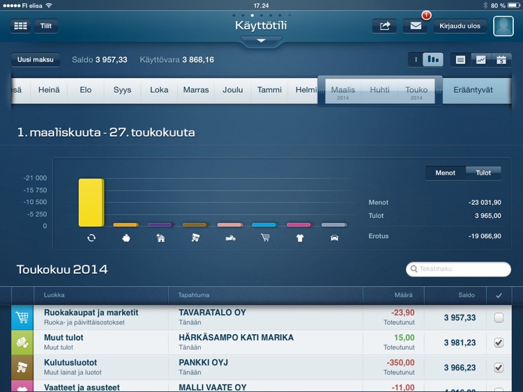Tap the share arrow icon
The height and width of the screenshot is (392, 523).
(x=384, y=26)
